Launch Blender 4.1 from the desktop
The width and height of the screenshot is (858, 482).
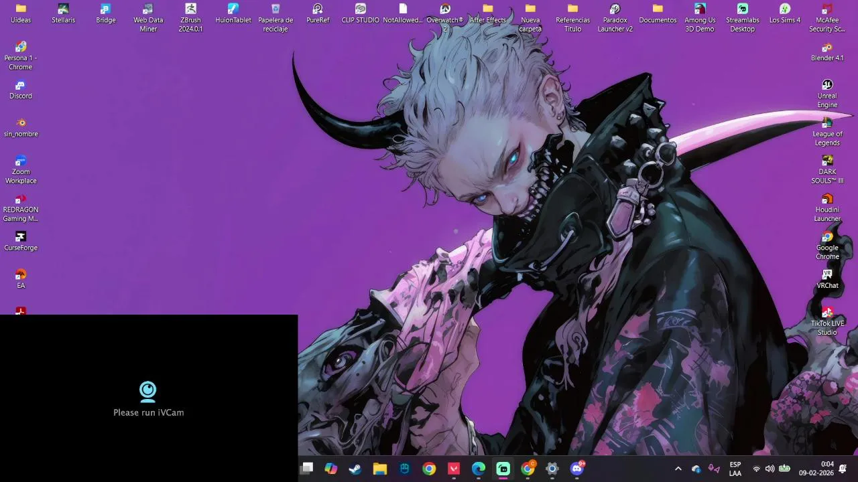[827, 52]
